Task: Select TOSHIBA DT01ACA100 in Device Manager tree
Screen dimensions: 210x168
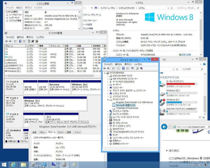Action: [x=127, y=108]
